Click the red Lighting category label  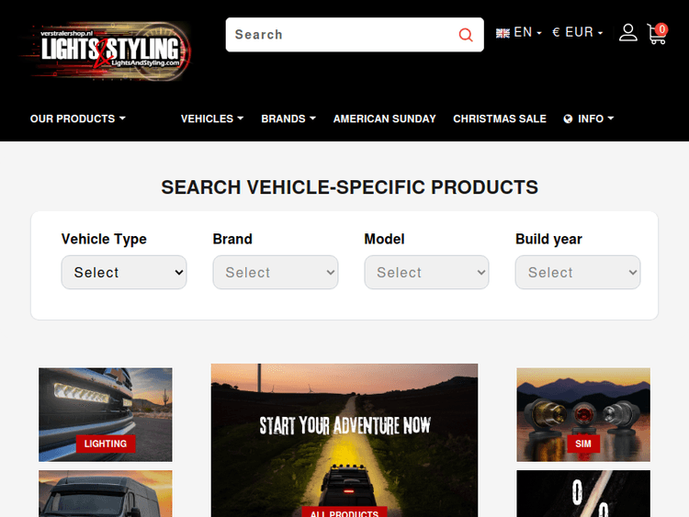(x=106, y=444)
